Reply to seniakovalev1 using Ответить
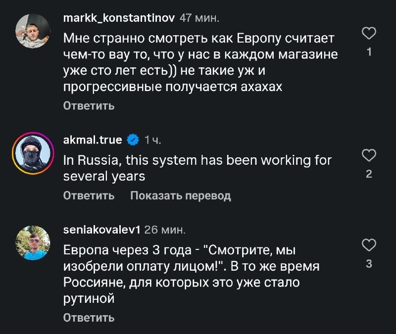396x334 pixels. point(89,317)
